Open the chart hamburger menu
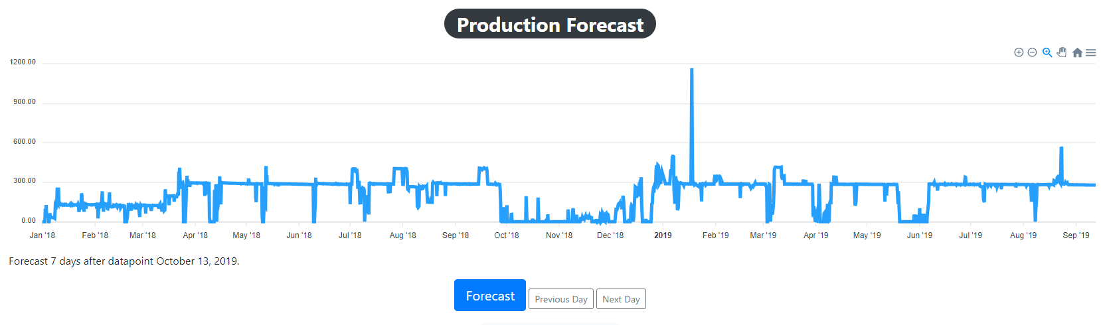Image resolution: width=1101 pixels, height=325 pixels. click(1091, 52)
